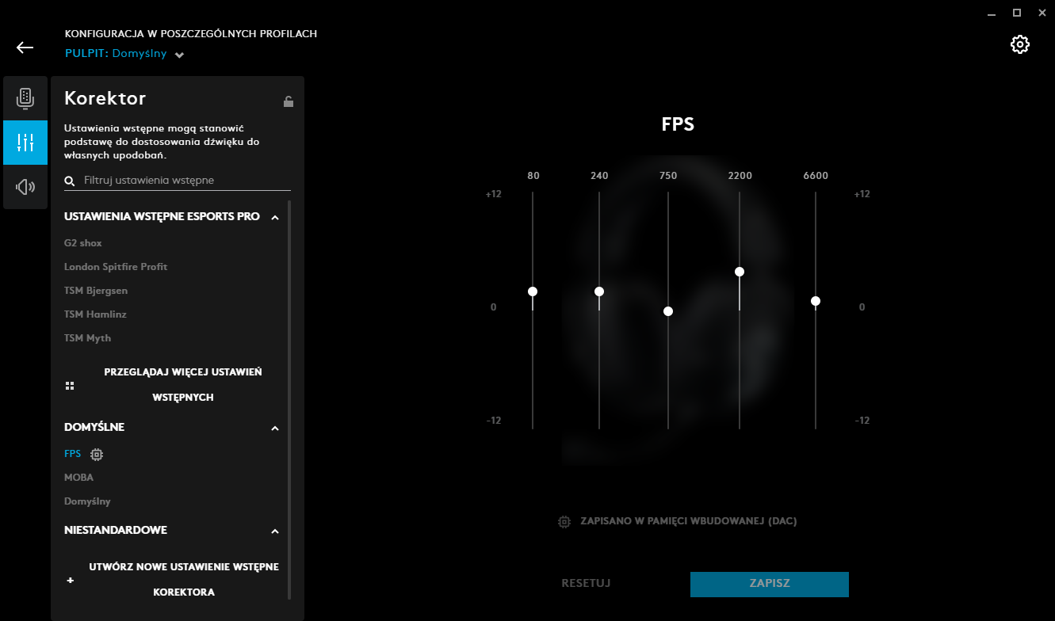Click the 6600 Hz slider handle
The width and height of the screenshot is (1055, 621).
[x=816, y=301]
